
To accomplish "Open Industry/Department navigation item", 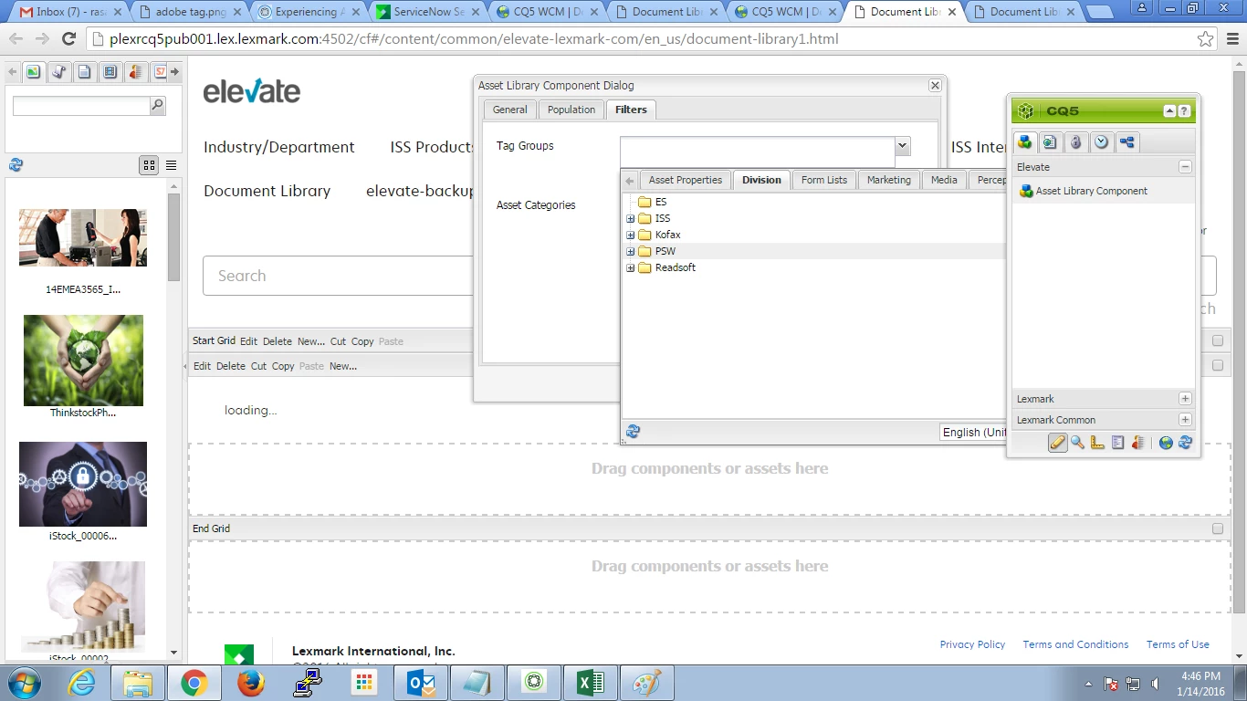I will tap(279, 147).
